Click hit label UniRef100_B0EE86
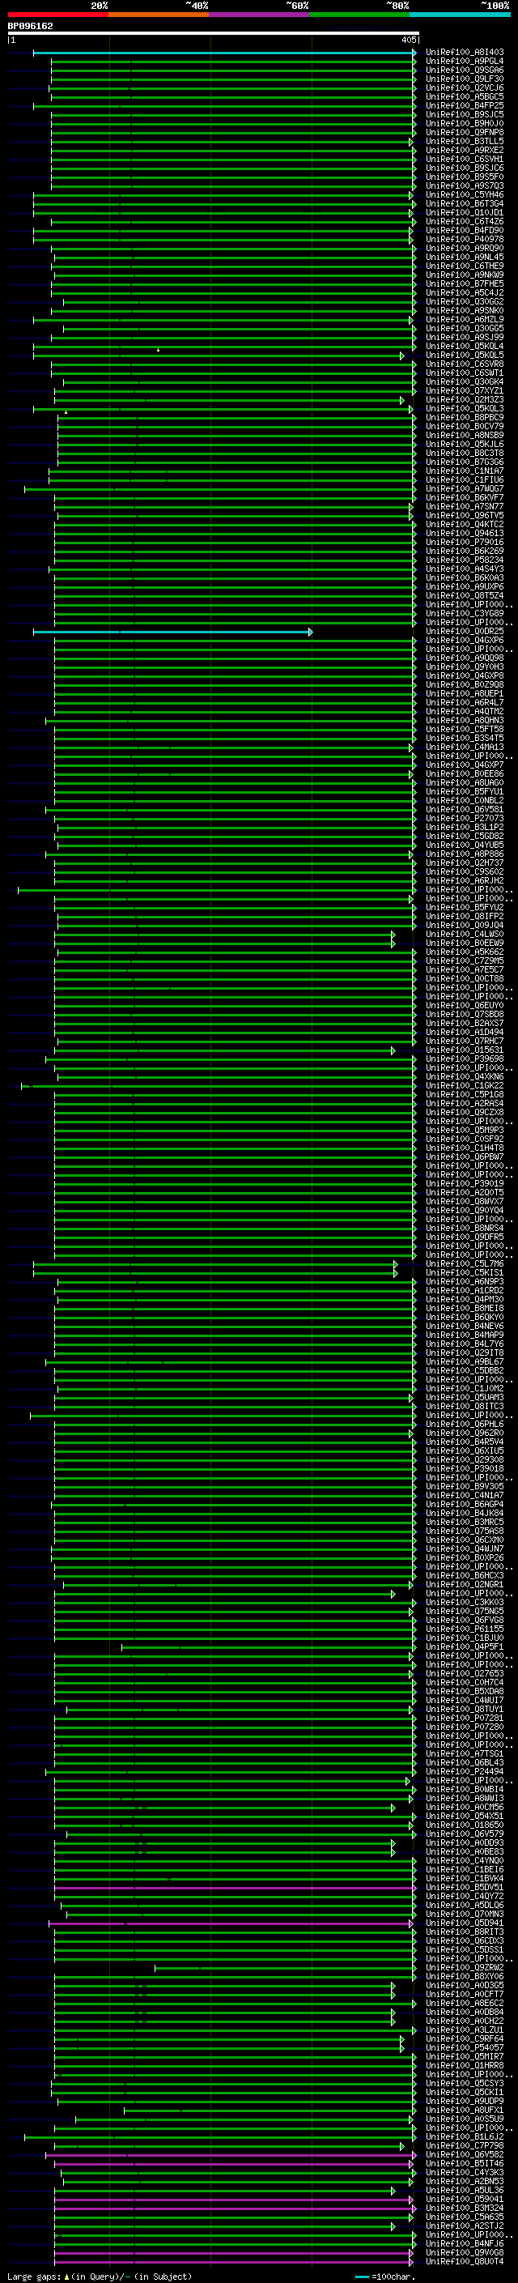The height and width of the screenshot is (2283, 518). (465, 773)
